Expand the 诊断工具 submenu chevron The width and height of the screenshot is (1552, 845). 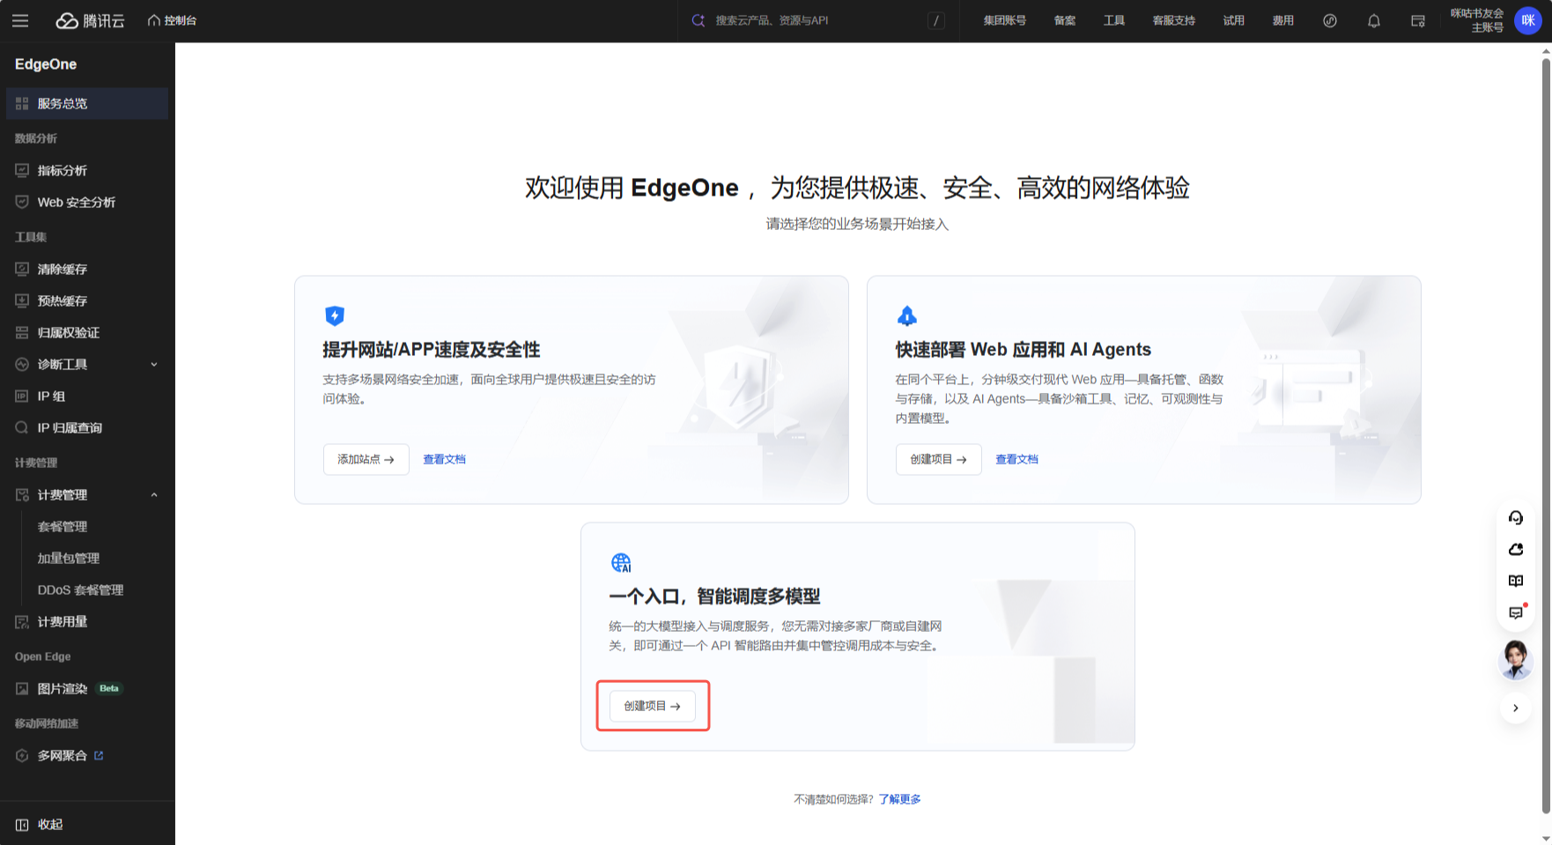(154, 364)
